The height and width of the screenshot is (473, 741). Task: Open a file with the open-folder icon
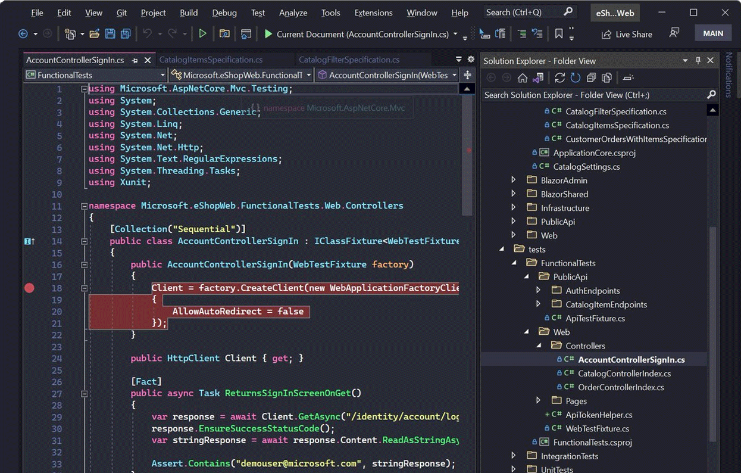[x=94, y=34]
